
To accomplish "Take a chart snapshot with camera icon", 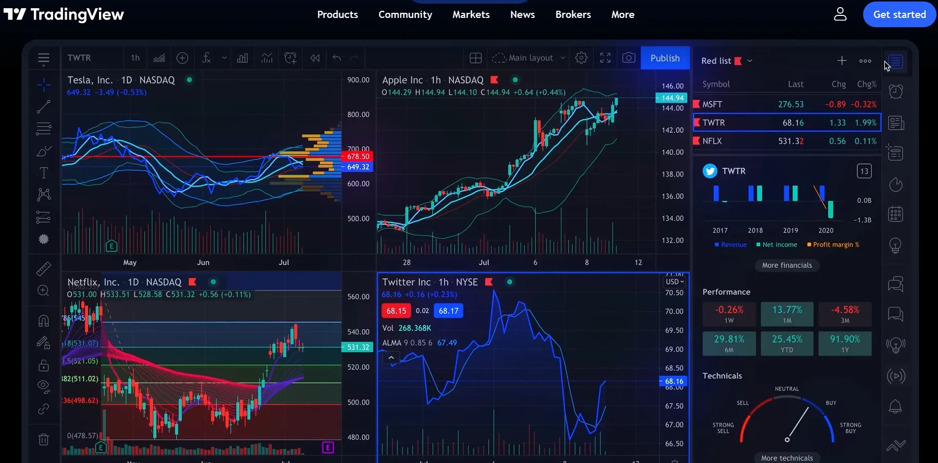I will [629, 58].
